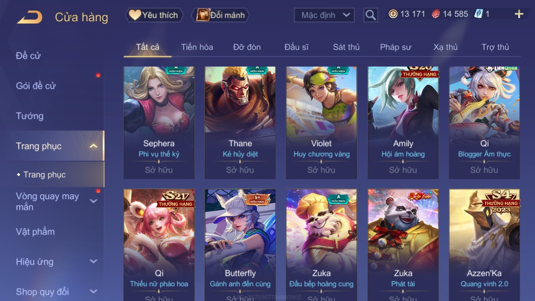Tap the plus icon to add currency
The image size is (535, 301).
pos(519,14)
